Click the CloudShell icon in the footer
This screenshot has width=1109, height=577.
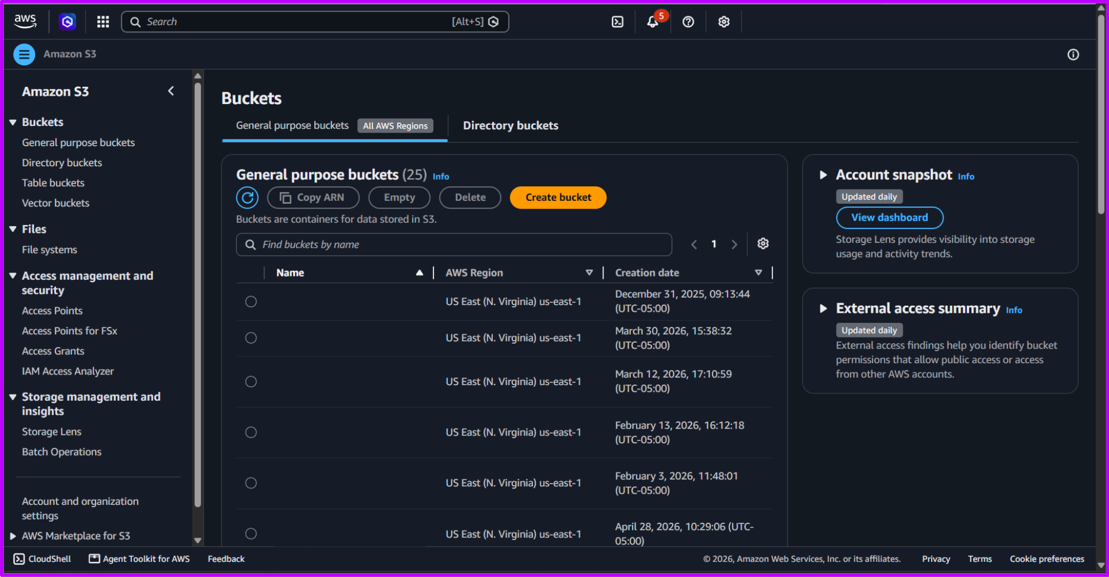click(19, 559)
